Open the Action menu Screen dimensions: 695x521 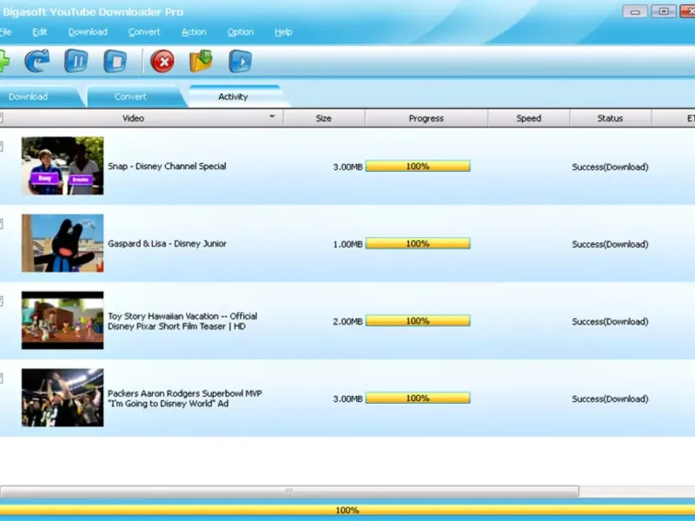pyautogui.click(x=194, y=32)
